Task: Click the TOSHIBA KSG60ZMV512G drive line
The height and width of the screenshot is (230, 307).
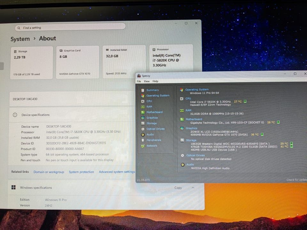Action: (234, 147)
